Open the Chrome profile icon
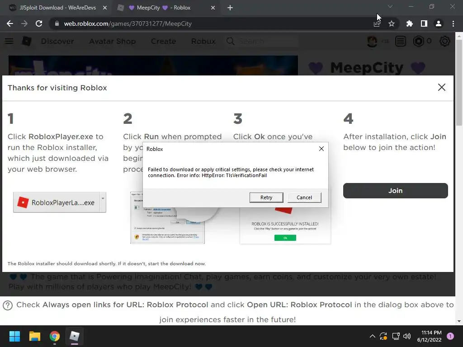The width and height of the screenshot is (463, 347). 439,23
